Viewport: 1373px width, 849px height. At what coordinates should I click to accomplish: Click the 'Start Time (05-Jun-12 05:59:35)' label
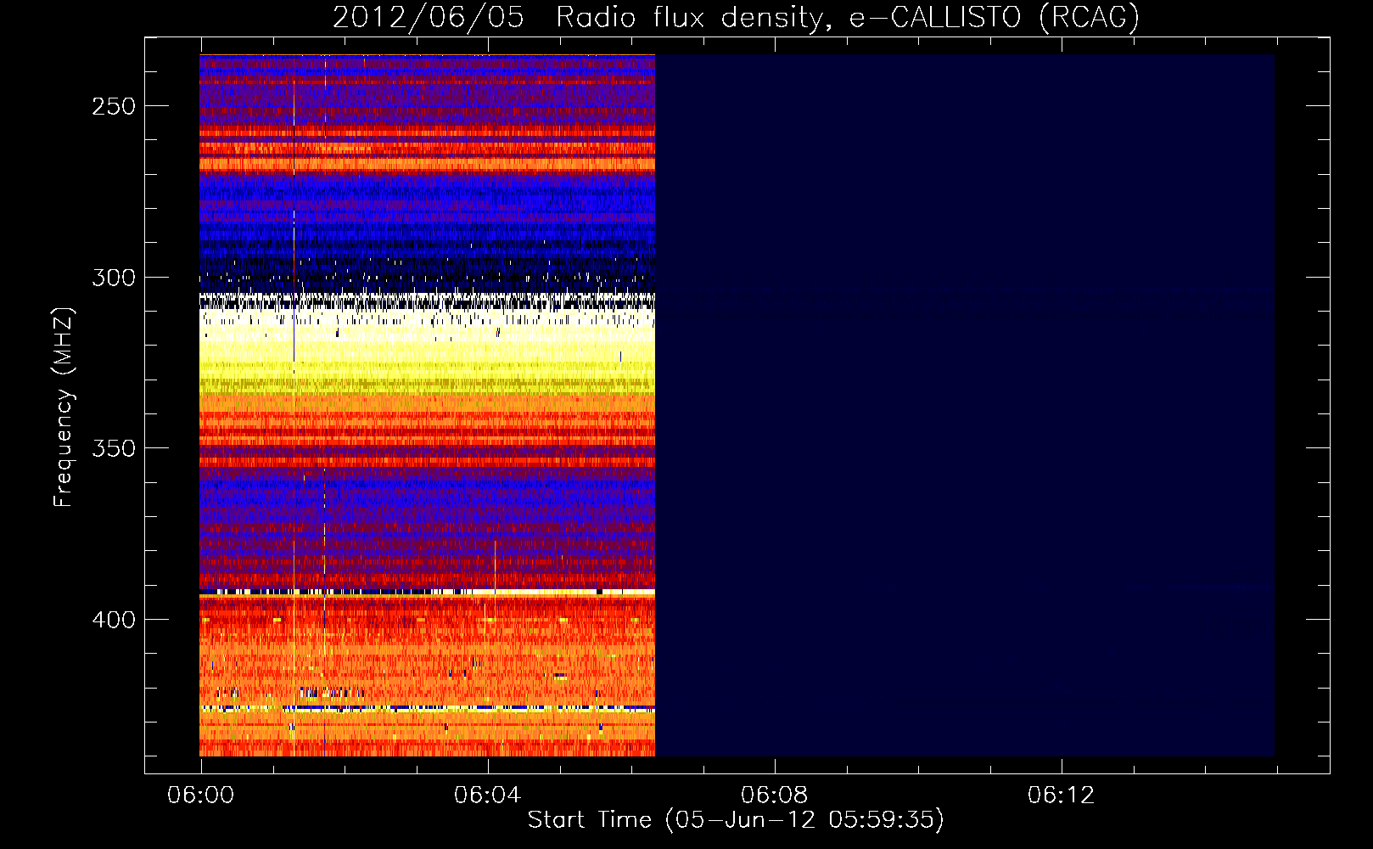point(736,820)
